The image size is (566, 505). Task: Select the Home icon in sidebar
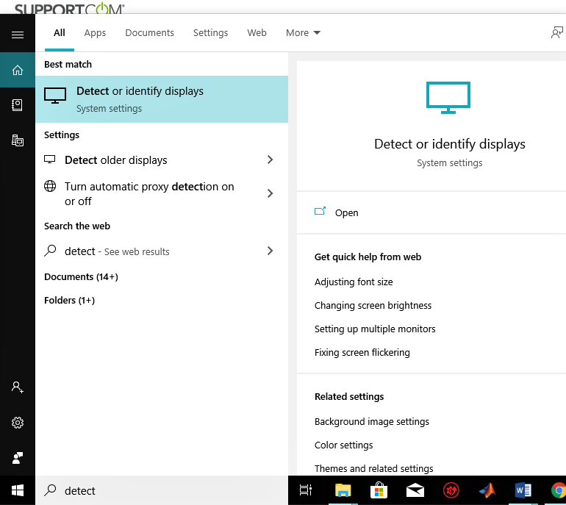[x=18, y=70]
